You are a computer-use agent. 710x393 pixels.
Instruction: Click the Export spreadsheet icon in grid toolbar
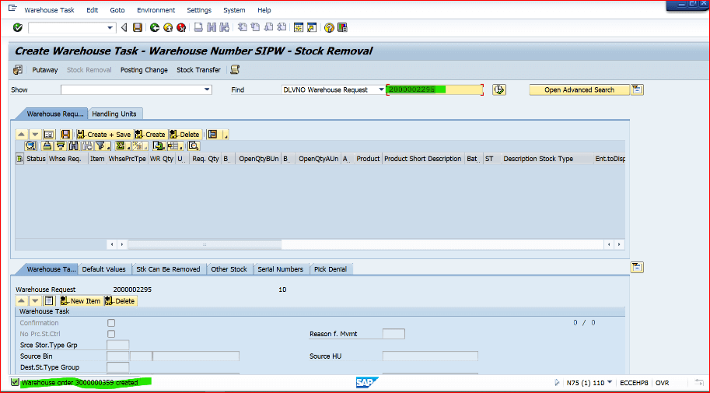tap(159, 146)
